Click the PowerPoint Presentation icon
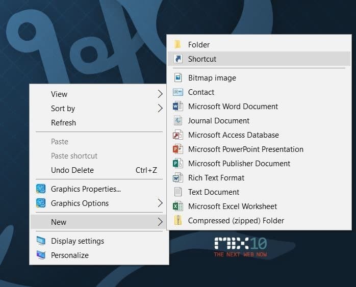The height and width of the screenshot is (287, 356). tap(178, 149)
